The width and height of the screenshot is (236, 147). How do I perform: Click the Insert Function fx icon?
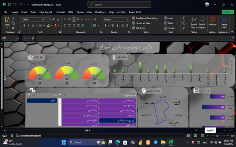33,38
